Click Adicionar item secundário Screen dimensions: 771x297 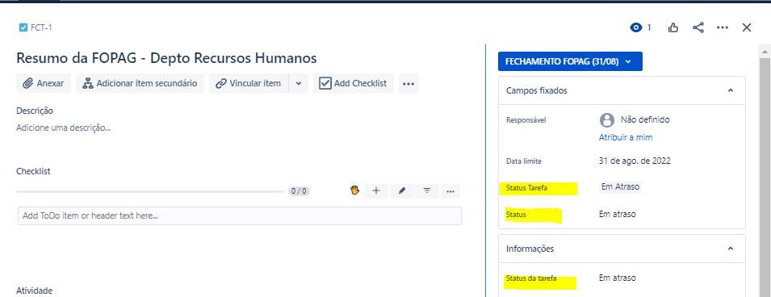[x=140, y=83]
